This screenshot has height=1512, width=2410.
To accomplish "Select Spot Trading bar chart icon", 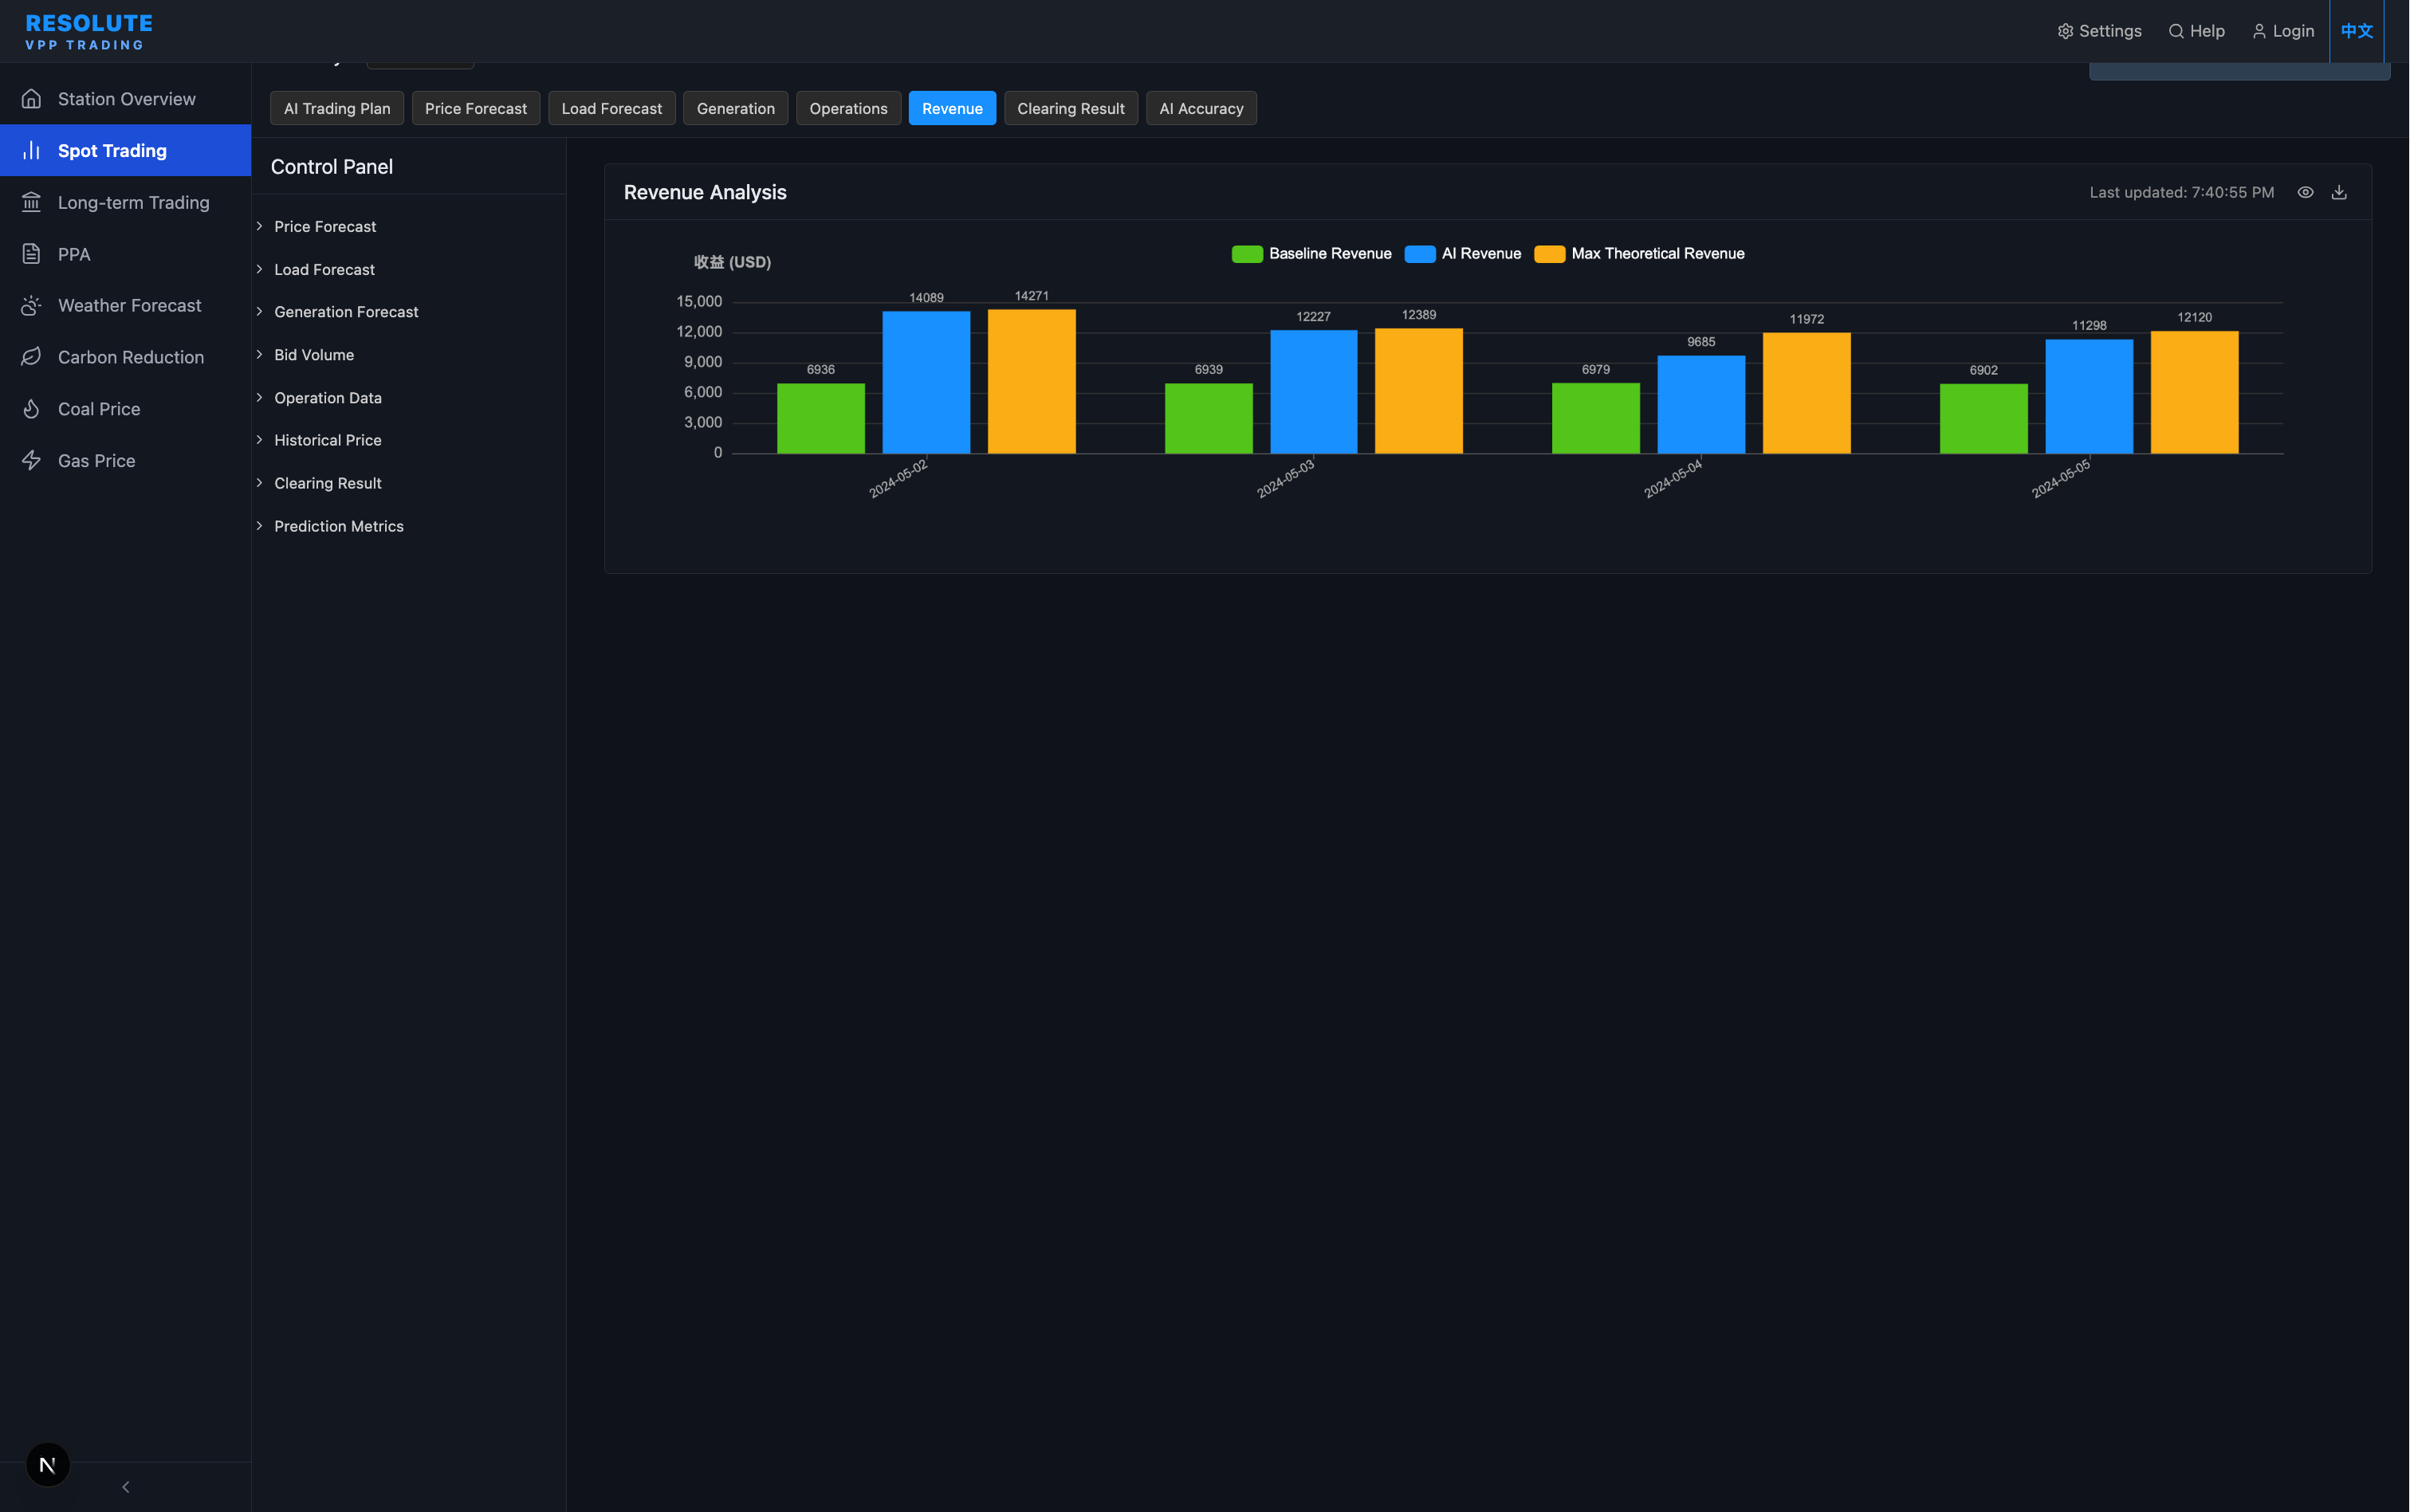I will (31, 150).
